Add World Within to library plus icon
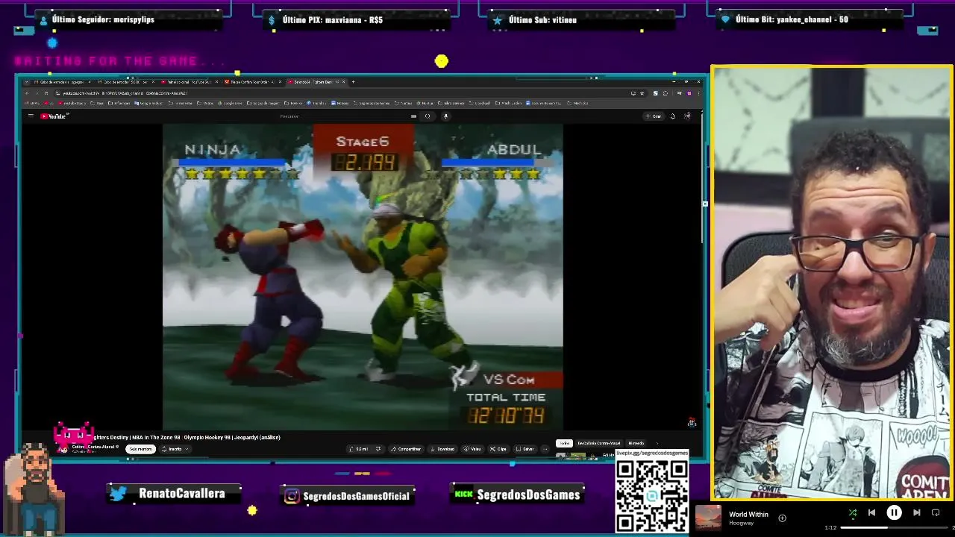Image resolution: width=955 pixels, height=537 pixels. coord(782,518)
